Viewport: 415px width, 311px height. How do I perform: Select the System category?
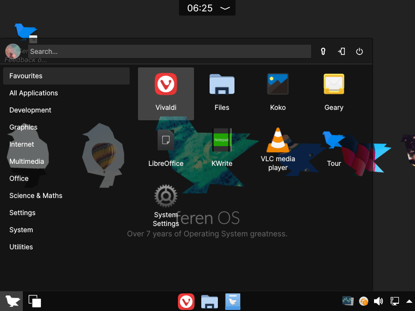pos(66,230)
